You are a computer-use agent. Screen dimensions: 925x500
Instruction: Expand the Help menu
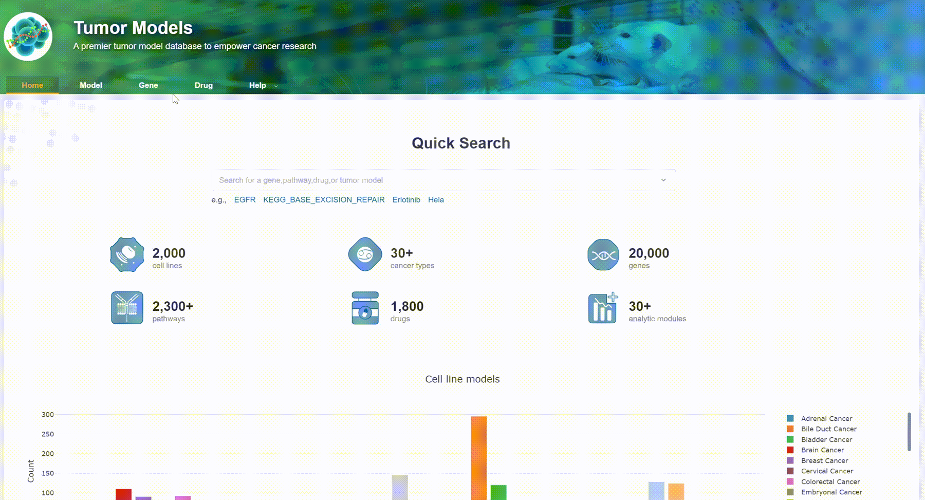(x=263, y=85)
